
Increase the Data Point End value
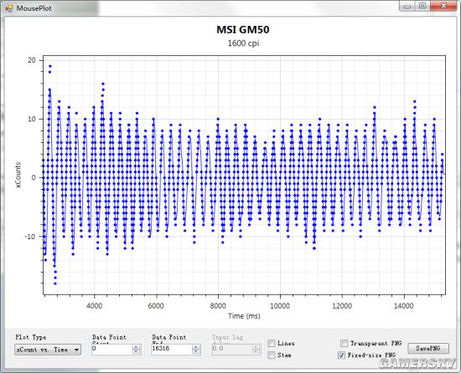(196, 346)
